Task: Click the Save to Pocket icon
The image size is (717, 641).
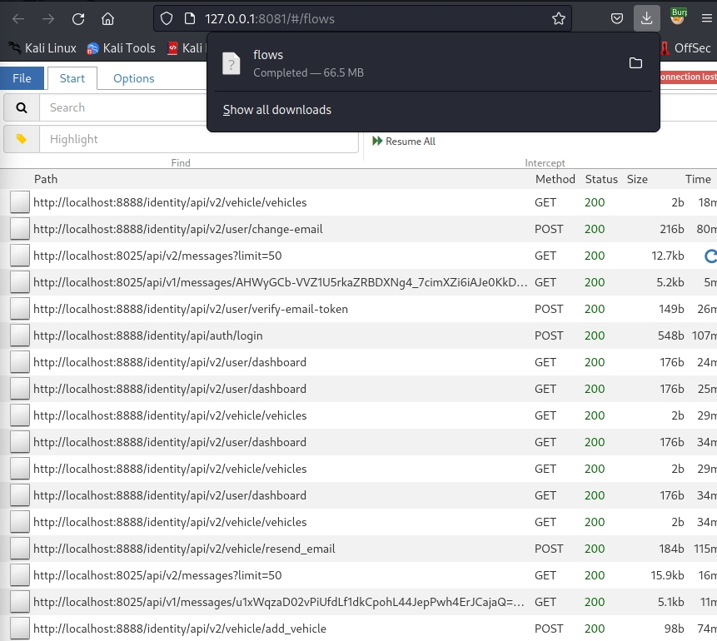Action: (x=617, y=18)
